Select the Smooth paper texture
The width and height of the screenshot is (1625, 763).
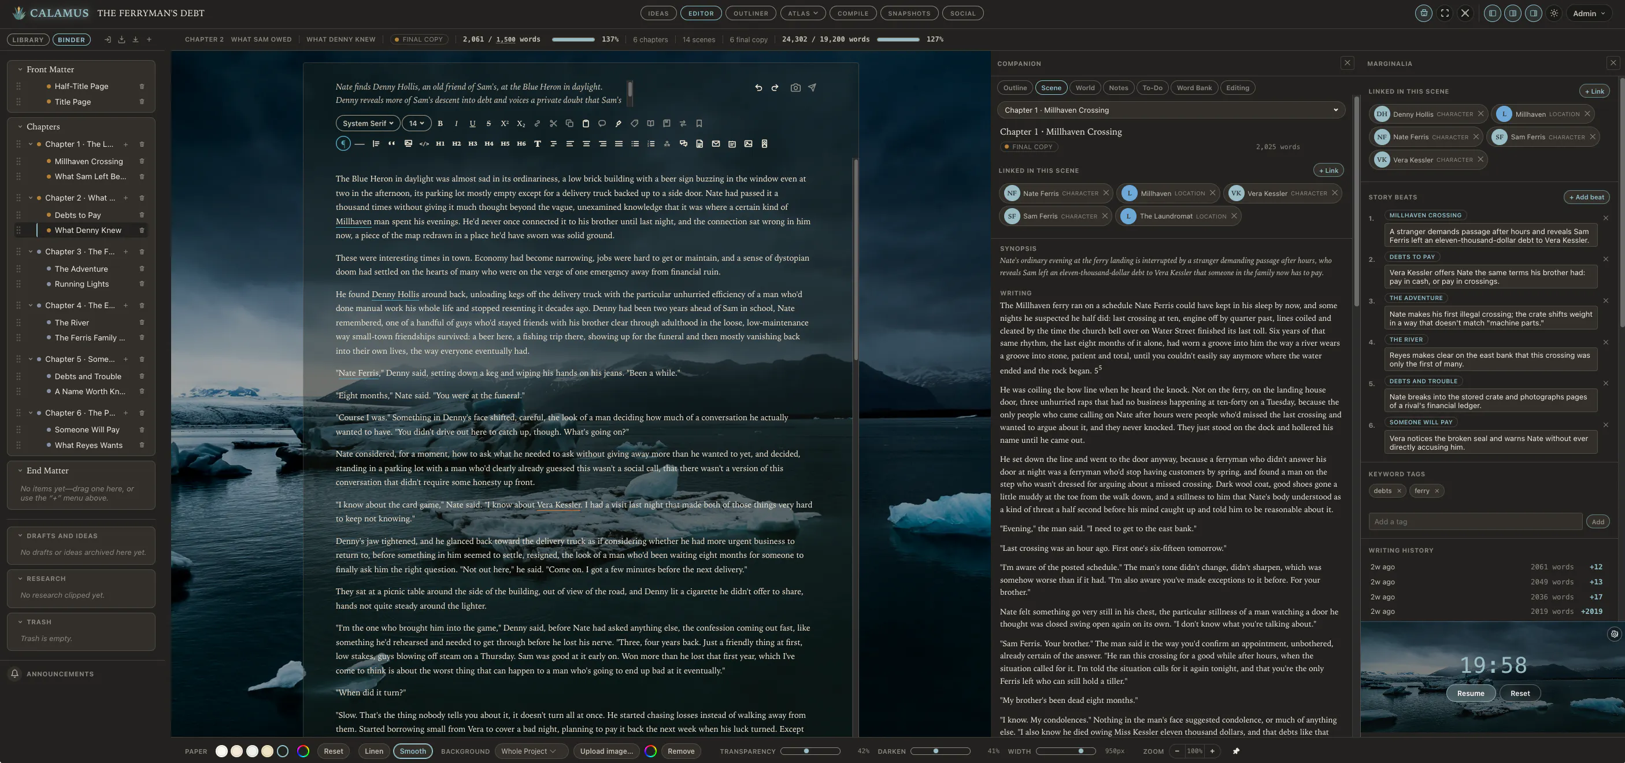click(413, 751)
